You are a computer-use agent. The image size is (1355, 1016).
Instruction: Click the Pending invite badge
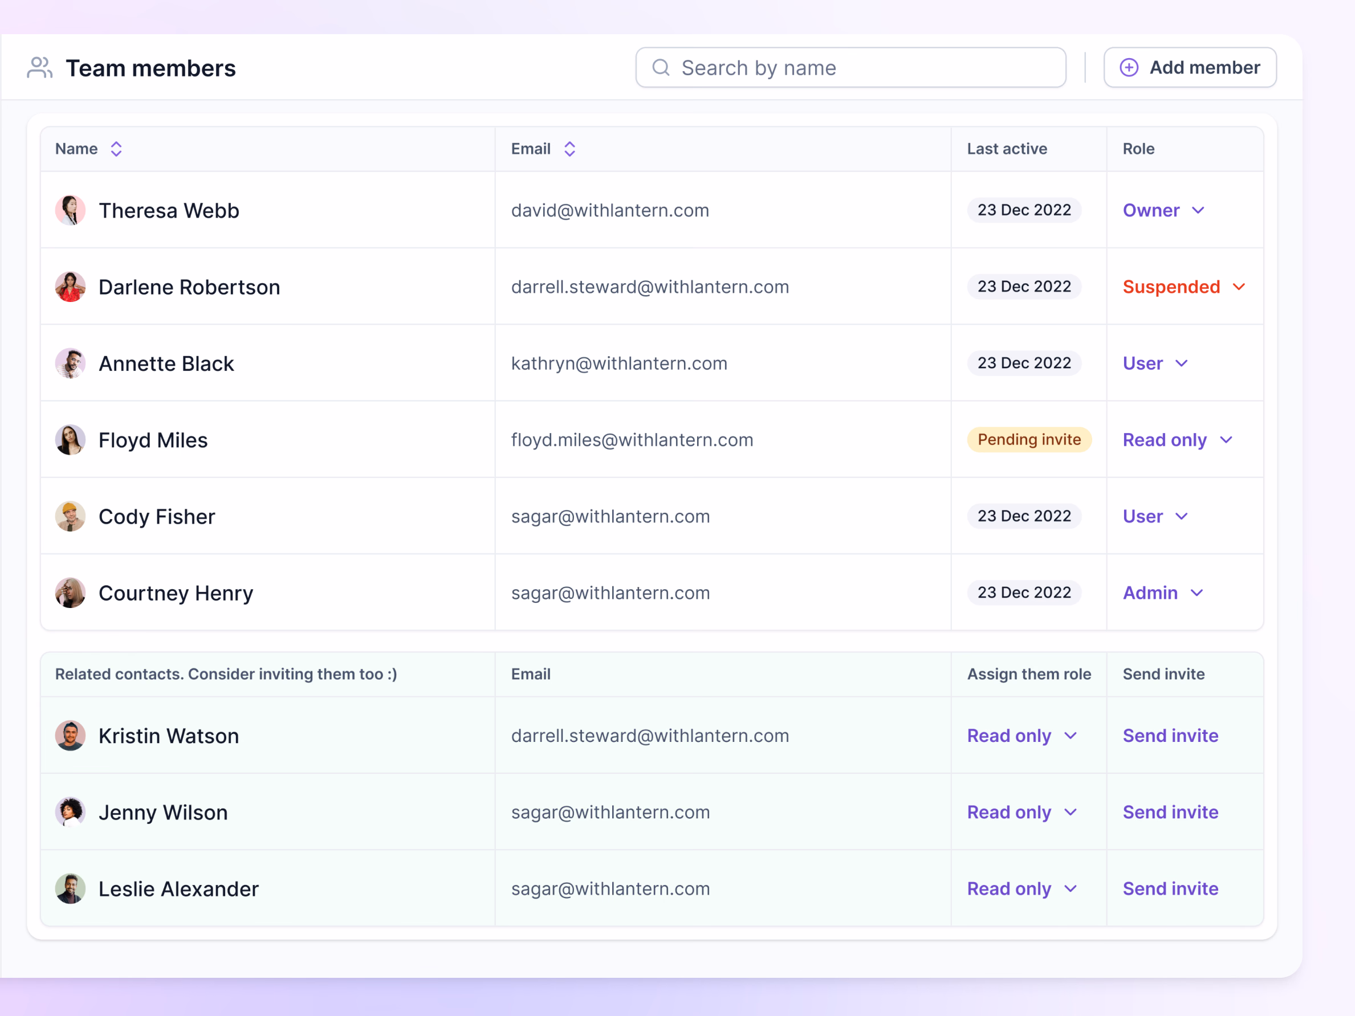pos(1029,440)
